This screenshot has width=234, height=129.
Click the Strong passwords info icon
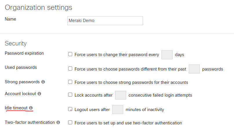pyautogui.click(x=43, y=82)
